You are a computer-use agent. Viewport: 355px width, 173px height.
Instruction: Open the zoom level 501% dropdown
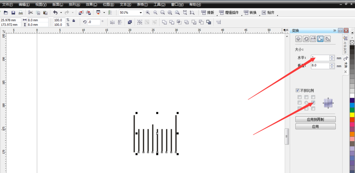pos(141,13)
